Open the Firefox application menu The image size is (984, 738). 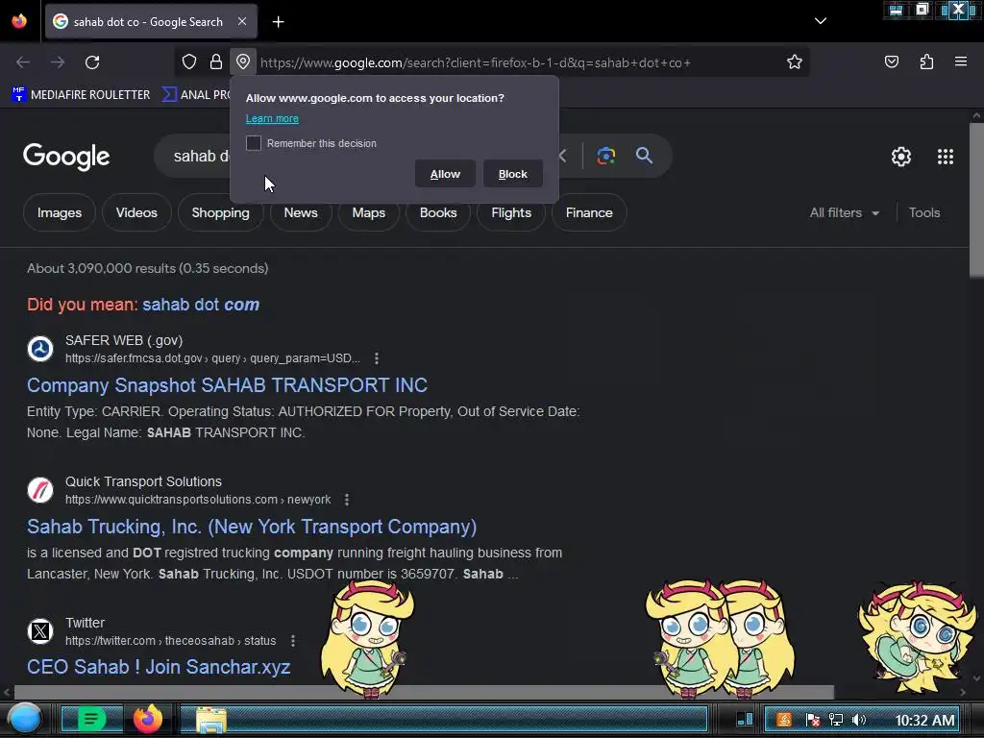(x=961, y=61)
